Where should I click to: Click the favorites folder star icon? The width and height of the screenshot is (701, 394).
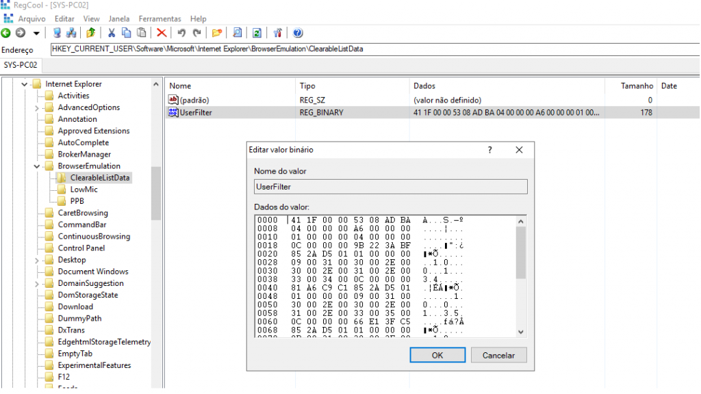tap(217, 33)
